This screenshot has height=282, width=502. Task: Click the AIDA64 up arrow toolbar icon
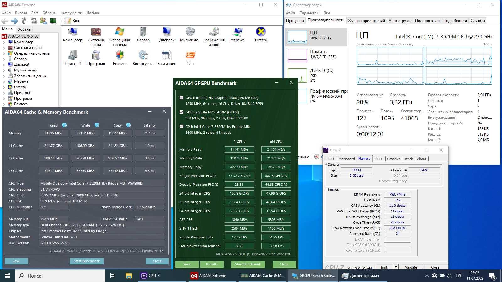tap(24, 21)
